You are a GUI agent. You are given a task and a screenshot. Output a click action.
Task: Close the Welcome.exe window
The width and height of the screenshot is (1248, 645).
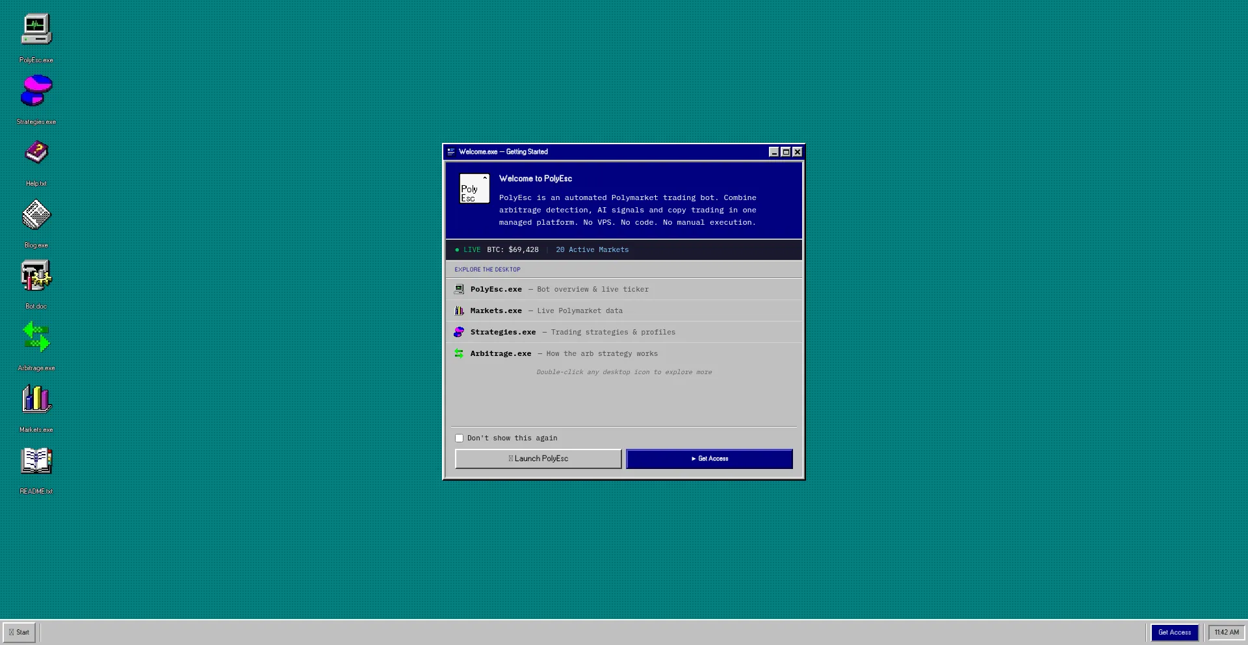pos(797,152)
